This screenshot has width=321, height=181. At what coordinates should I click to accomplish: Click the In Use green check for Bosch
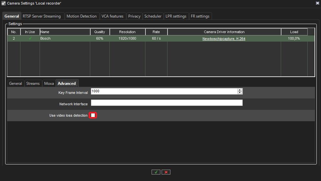[x=30, y=38]
